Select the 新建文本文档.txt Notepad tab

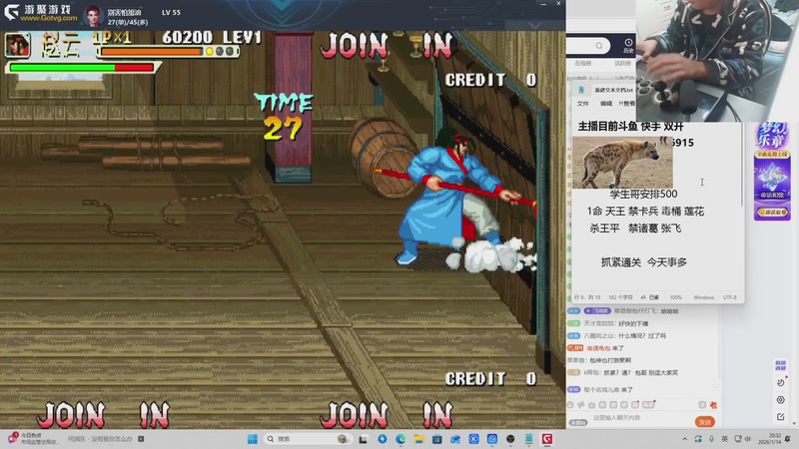613,90
